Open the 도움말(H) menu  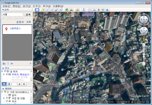coord(58,6)
